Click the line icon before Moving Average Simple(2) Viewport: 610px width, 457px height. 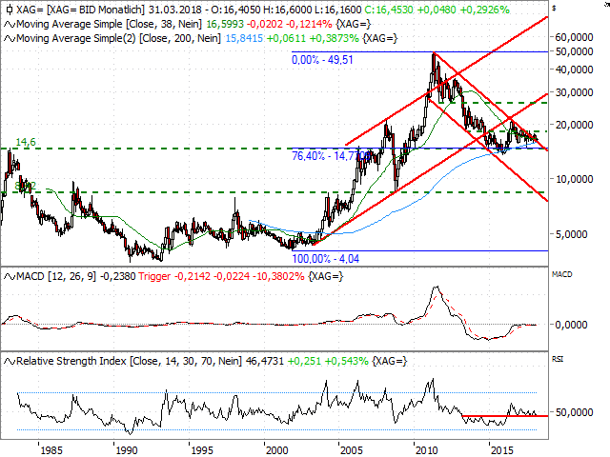click(10, 39)
